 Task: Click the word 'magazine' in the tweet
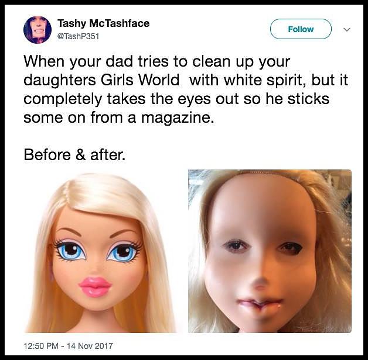click(176, 118)
